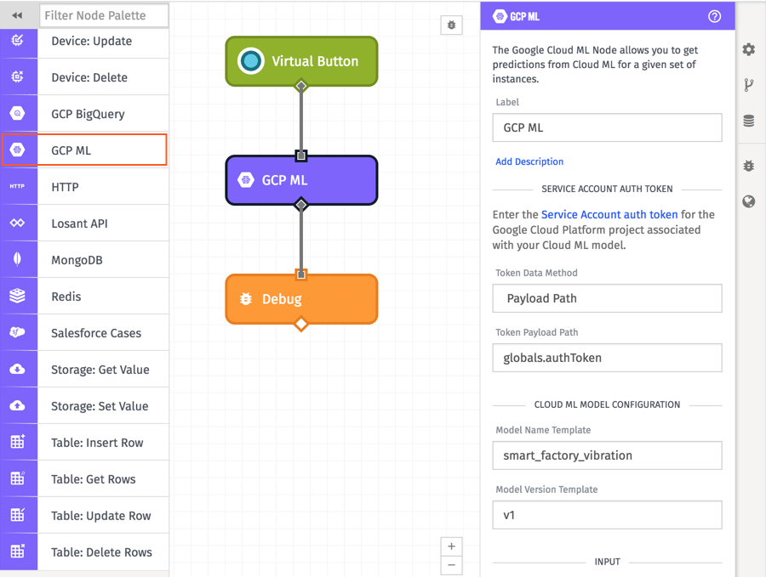Viewport: 766px width, 577px height.
Task: Edit the Model Name Template field
Action: pos(607,455)
